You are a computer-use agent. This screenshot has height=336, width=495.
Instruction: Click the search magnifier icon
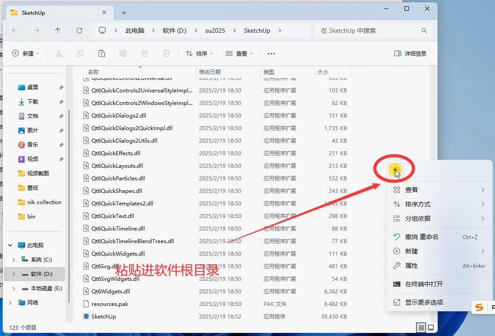pyautogui.click(x=424, y=31)
